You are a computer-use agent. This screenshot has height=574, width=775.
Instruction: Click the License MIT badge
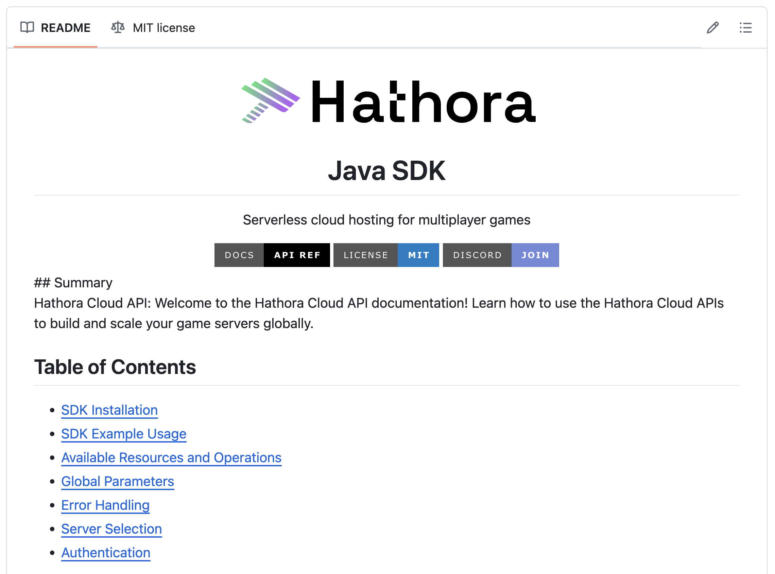pos(386,255)
